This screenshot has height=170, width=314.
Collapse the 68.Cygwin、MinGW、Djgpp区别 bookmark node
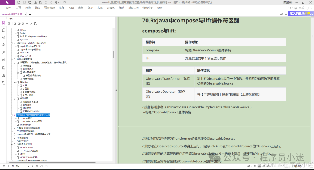12,43
